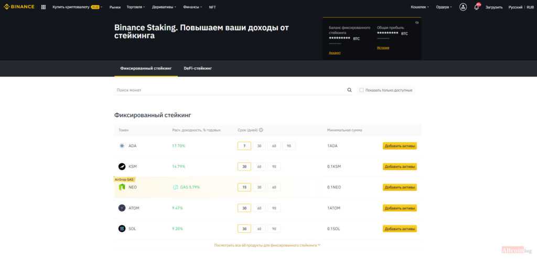The height and width of the screenshot is (259, 537).
Task: Open the notifications bell icon
Action: pos(477,7)
